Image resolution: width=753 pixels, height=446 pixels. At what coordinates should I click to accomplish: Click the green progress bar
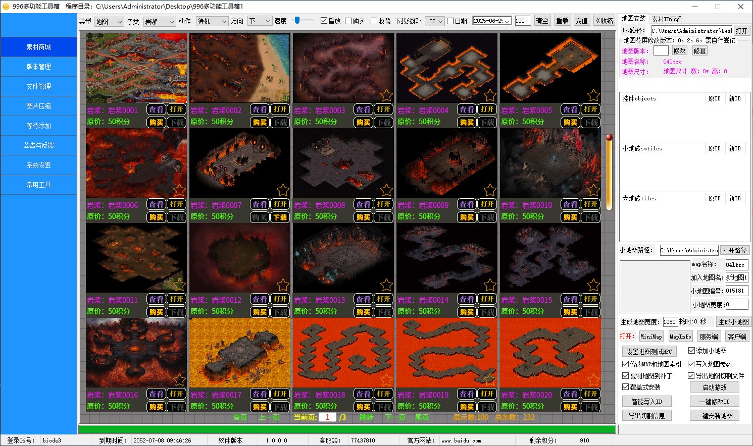tap(347, 429)
